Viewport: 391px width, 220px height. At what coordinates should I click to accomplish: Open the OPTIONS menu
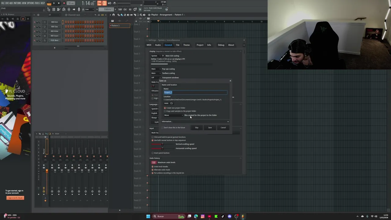31,3
